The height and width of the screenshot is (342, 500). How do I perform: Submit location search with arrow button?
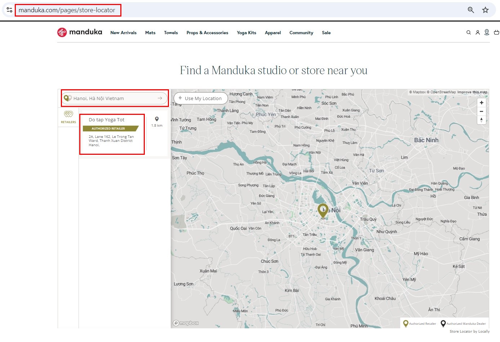[160, 98]
